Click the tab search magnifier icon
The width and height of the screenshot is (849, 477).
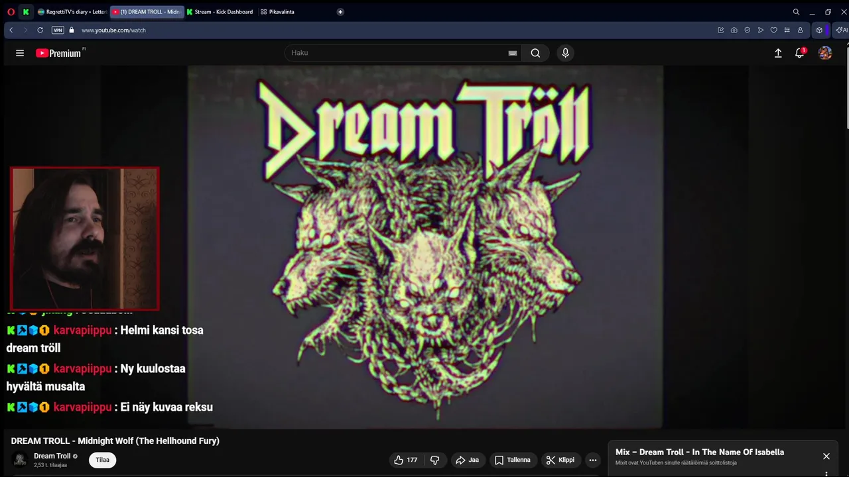pyautogui.click(x=796, y=12)
